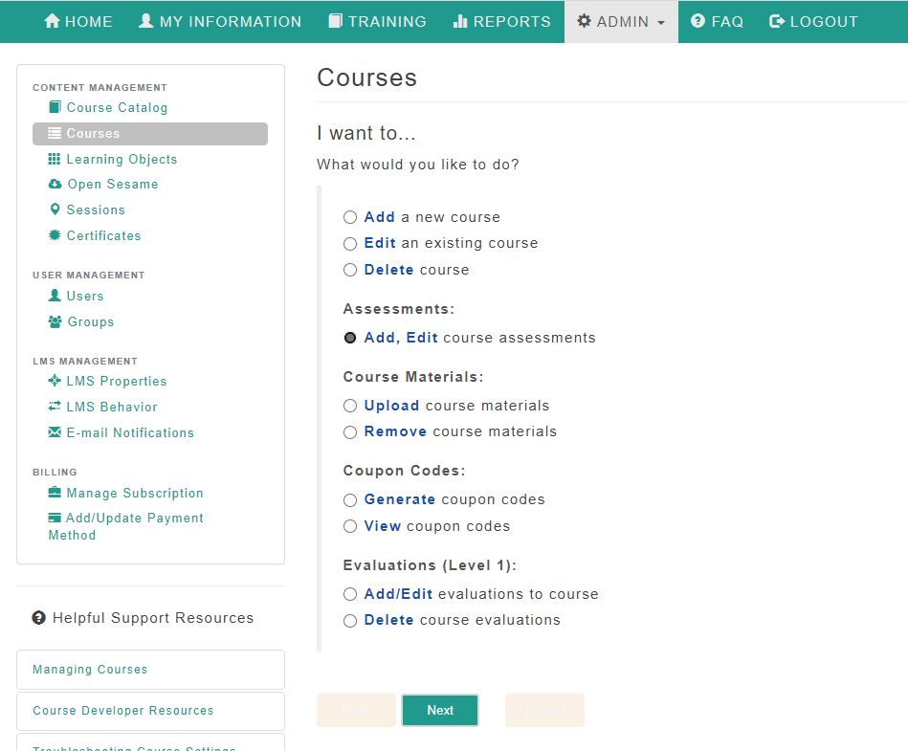Click the Home house icon
This screenshot has height=751, width=908.
52,21
